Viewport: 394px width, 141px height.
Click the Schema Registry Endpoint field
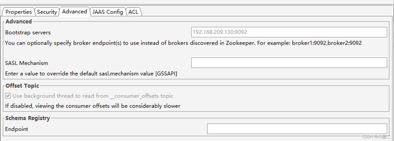[297, 129]
